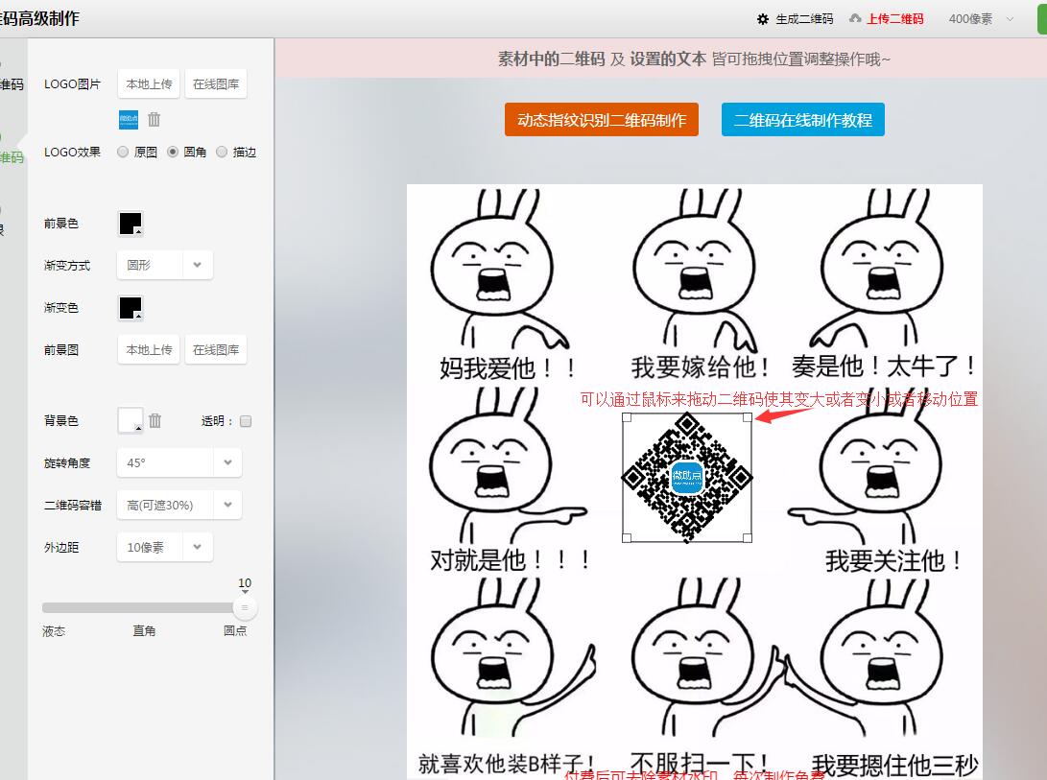Click the 直角 label under the slider
Screen dimensions: 1047x780
point(144,630)
